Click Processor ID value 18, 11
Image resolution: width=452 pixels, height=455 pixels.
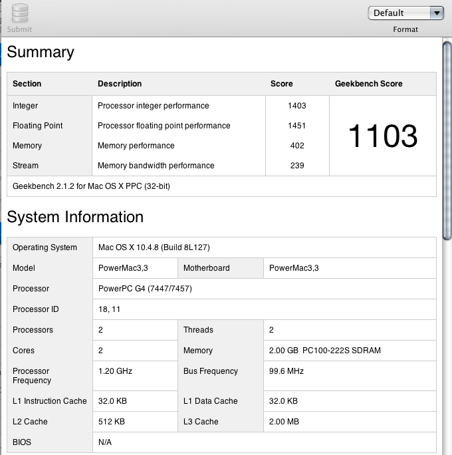pos(109,309)
